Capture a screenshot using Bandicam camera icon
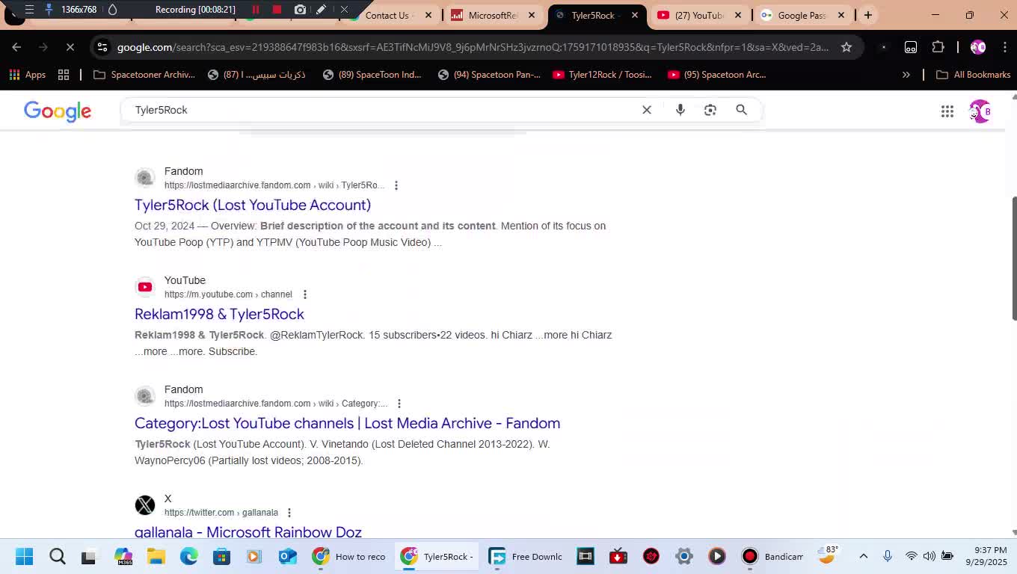 [x=299, y=10]
